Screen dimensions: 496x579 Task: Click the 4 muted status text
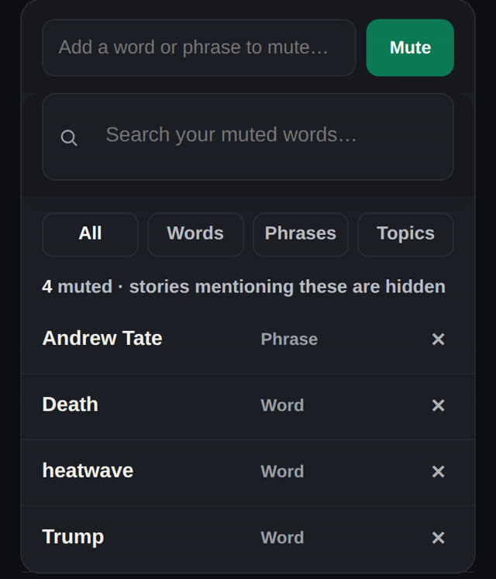pos(244,287)
